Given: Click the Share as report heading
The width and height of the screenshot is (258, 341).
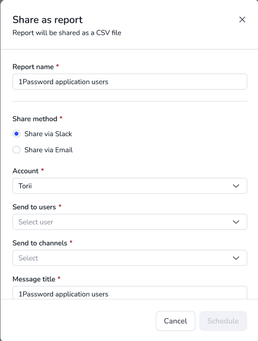Looking at the screenshot, I should [48, 20].
